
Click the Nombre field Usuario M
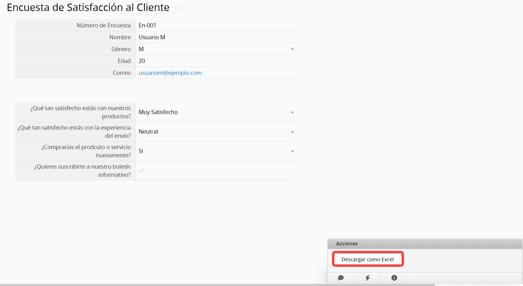(x=216, y=37)
